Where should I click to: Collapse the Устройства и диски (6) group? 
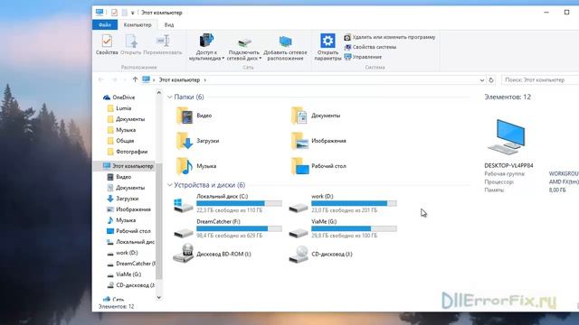pos(170,185)
